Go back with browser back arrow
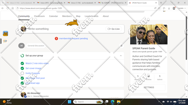 point(3,8)
